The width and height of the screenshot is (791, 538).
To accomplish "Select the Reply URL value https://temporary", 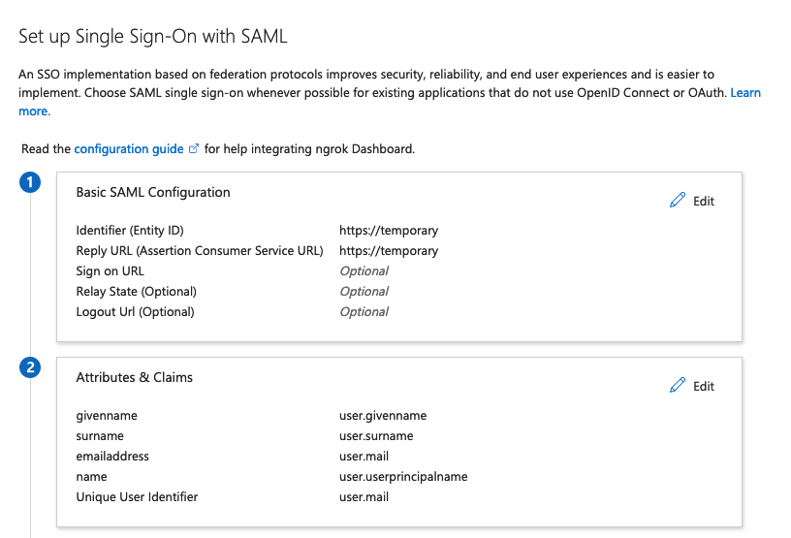I will coord(389,251).
